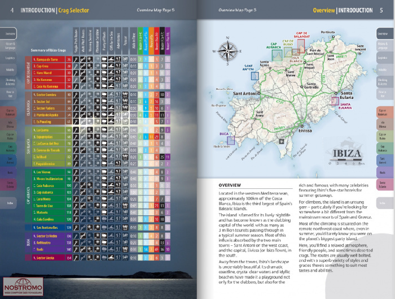Select History & Language tab on left page
The width and height of the screenshot is (395, 299).
tap(8, 46)
